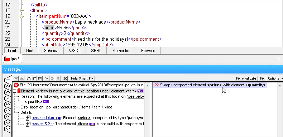283x137 pixels.
Task: Click Fix + Validate button
Action: 246,78
